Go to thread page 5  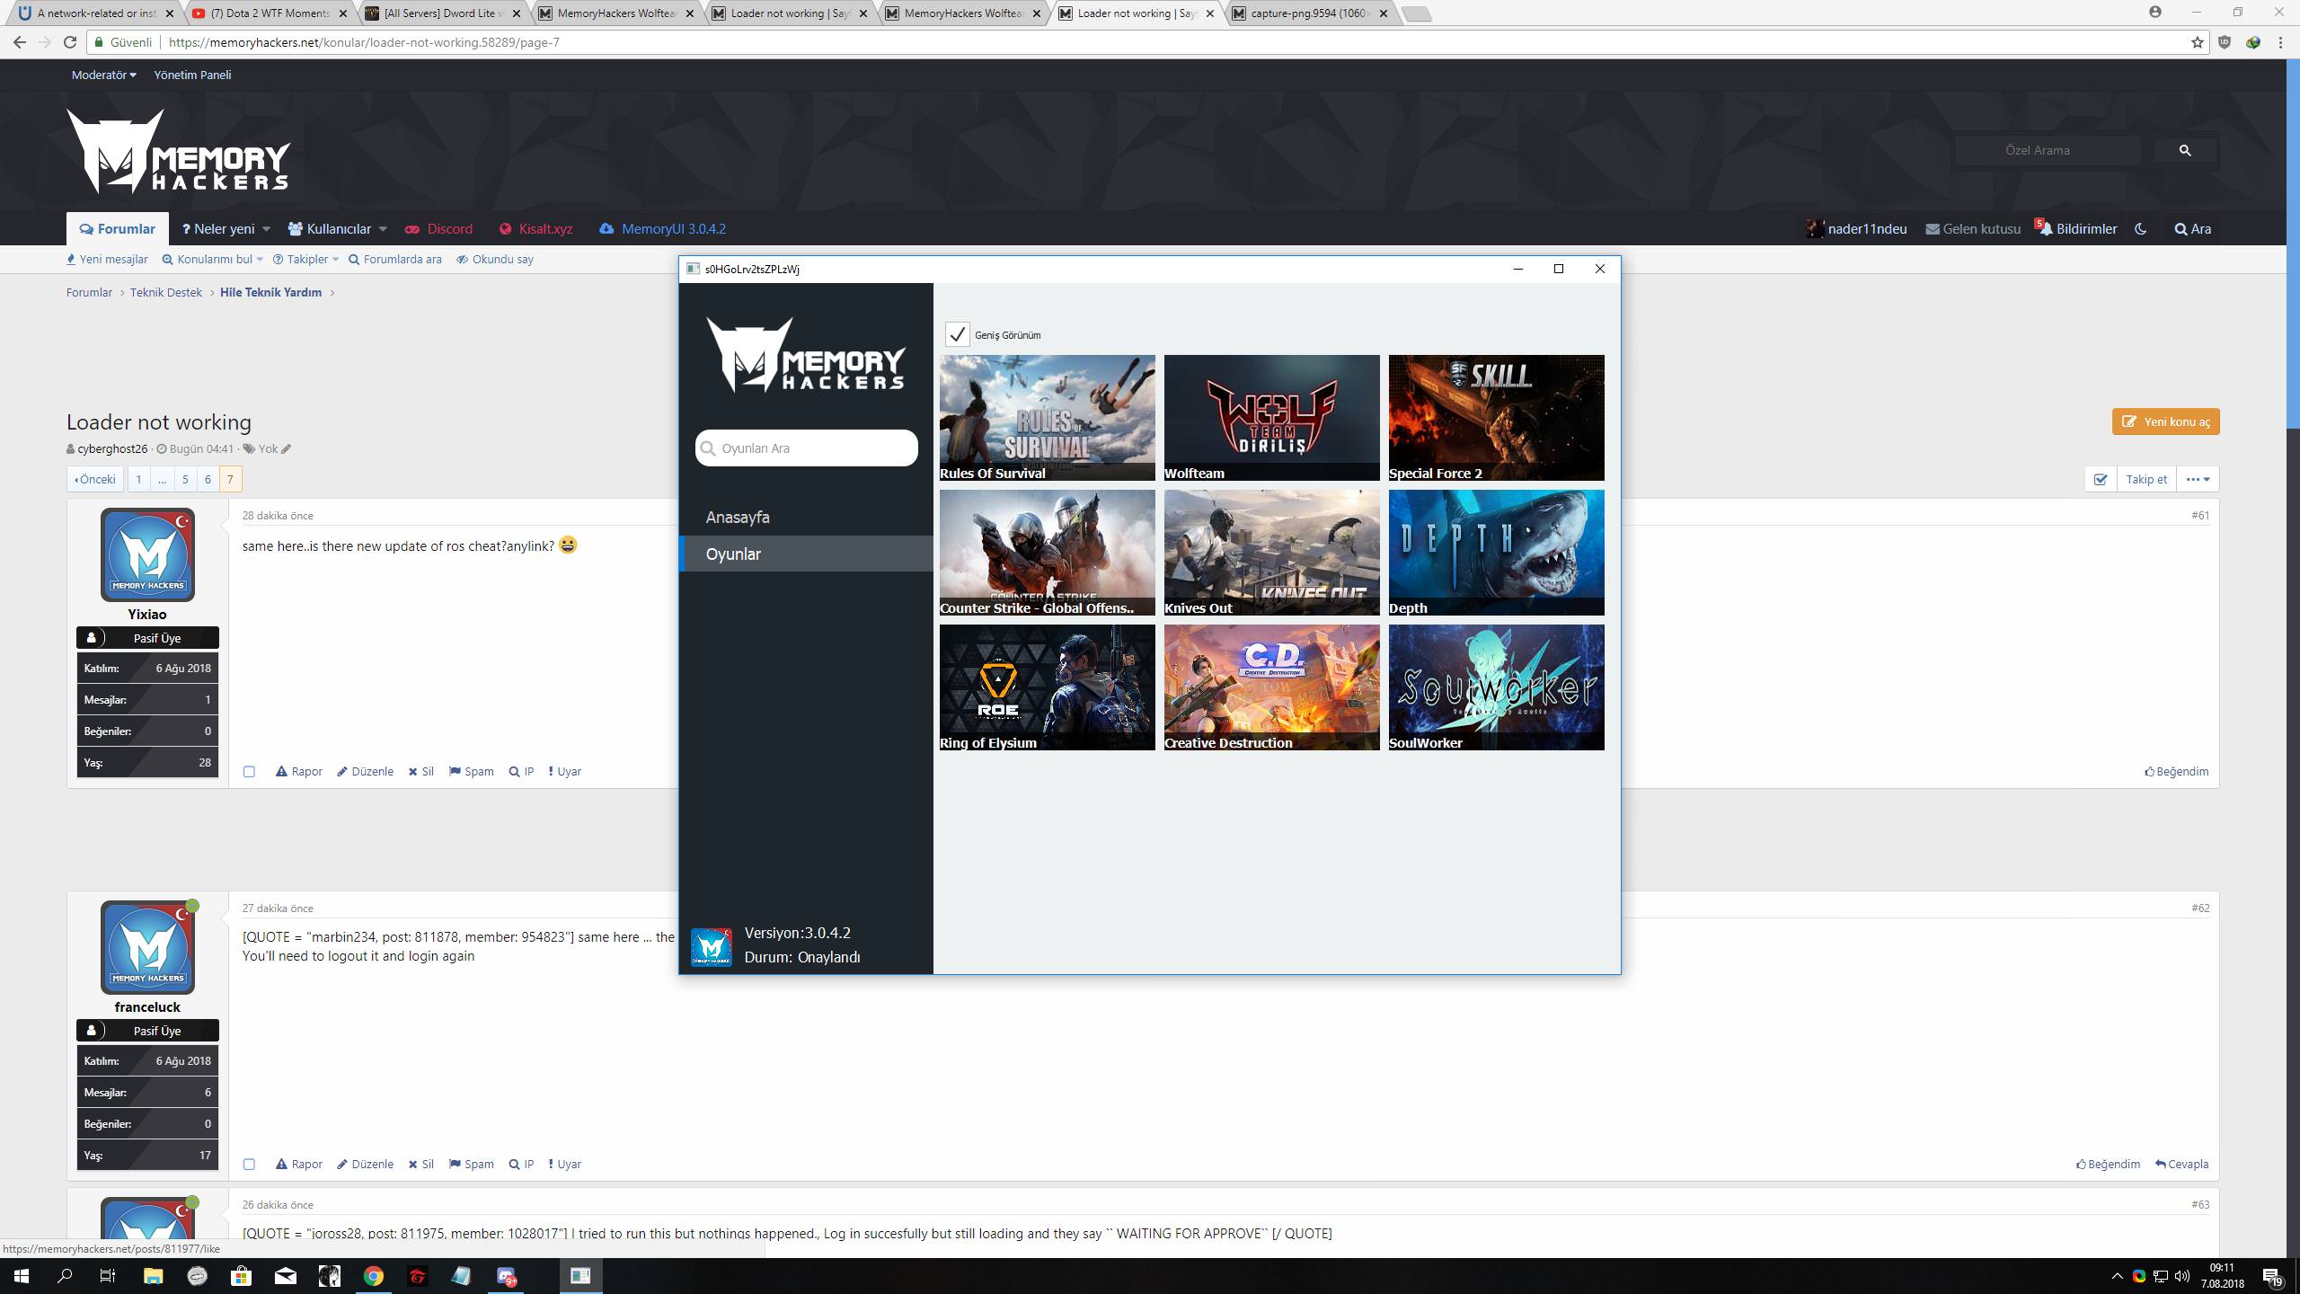185,480
